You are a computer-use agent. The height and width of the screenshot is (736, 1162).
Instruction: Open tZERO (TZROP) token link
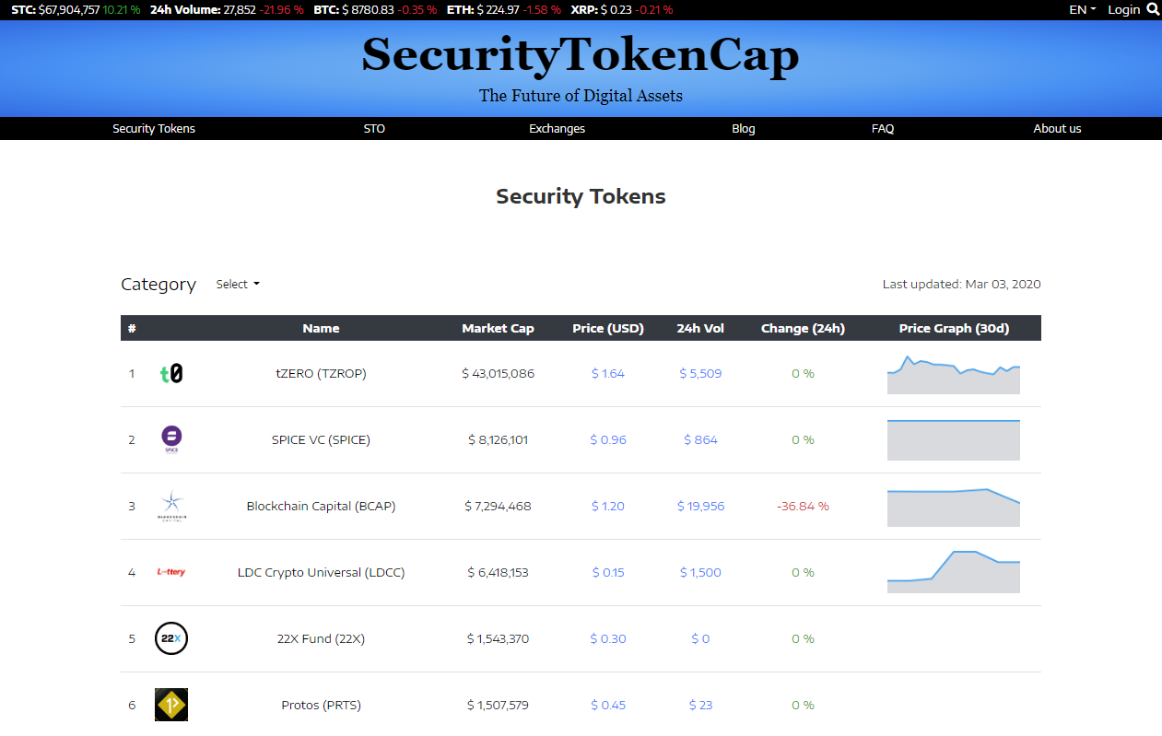[x=321, y=373]
